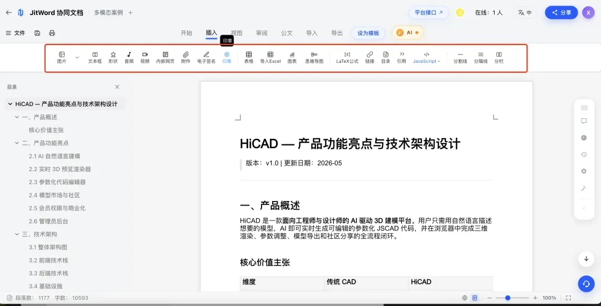Collapse 二、产品功能亮点 in the outline
Screen dimensions: 601x306
coord(17,143)
